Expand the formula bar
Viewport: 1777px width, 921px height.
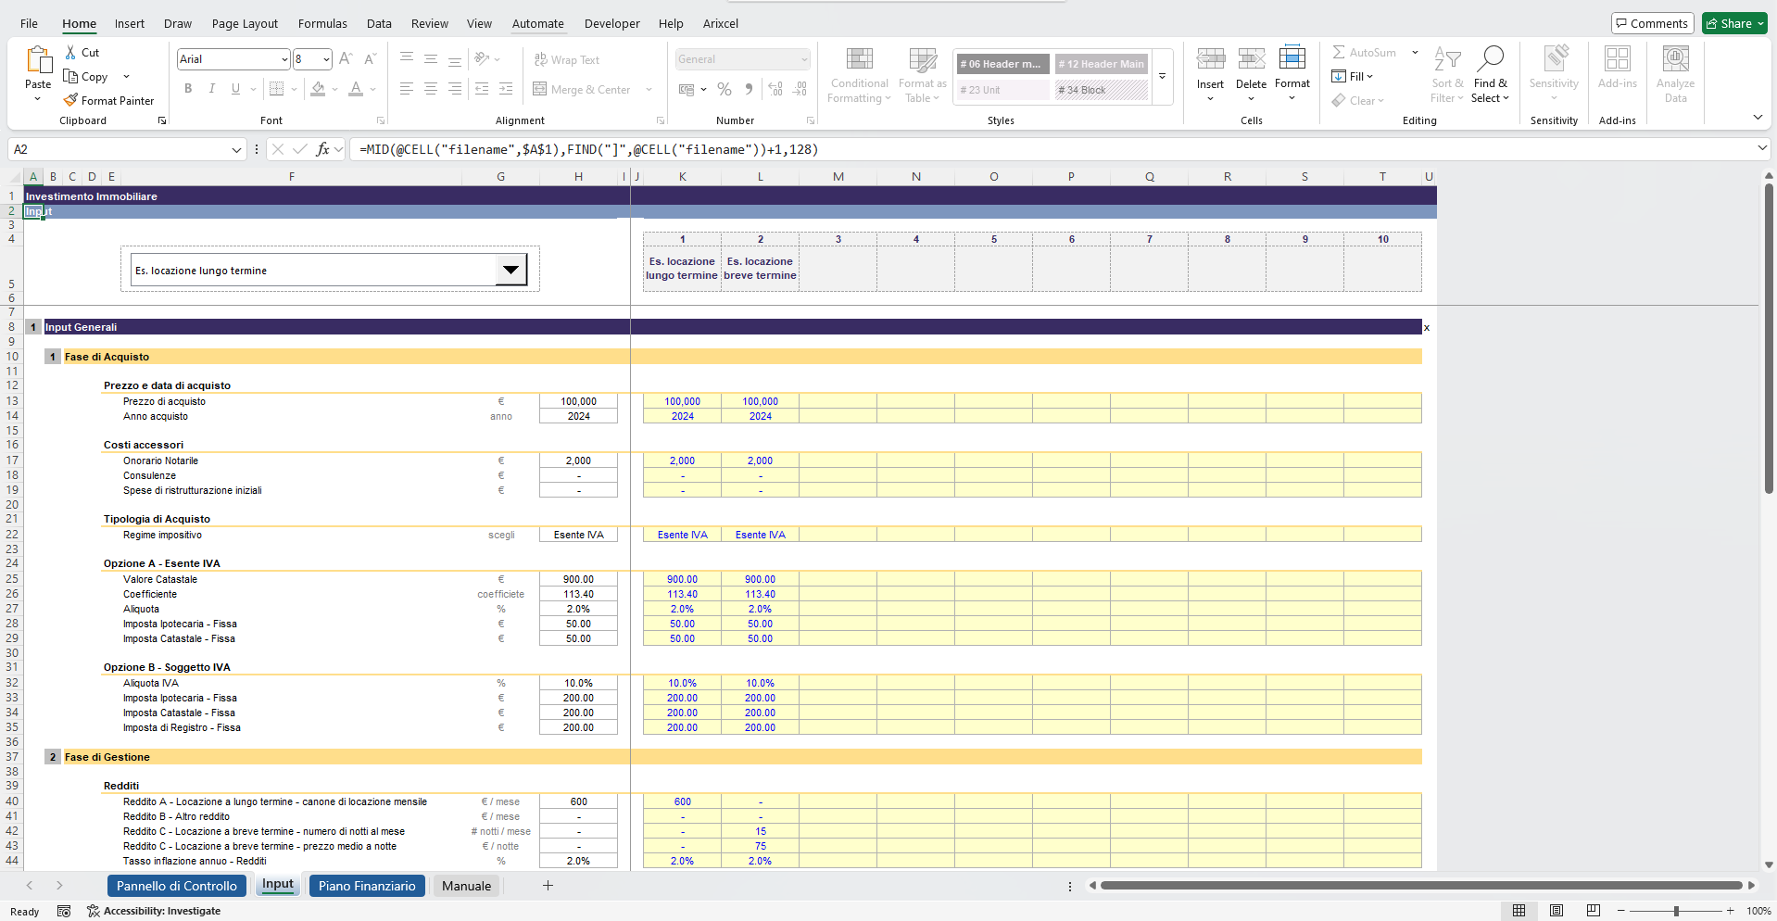pyautogui.click(x=1761, y=148)
